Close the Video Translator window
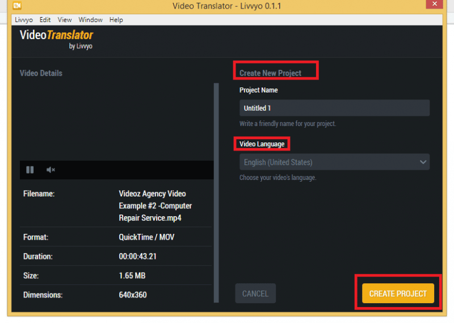Image resolution: width=454 pixels, height=323 pixels. [x=434, y=4]
